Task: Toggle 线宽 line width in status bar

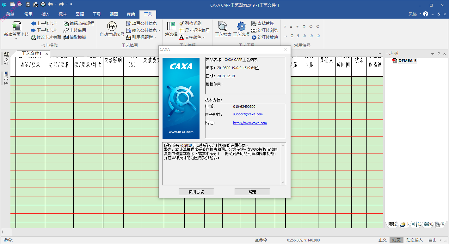Action: pos(397,240)
